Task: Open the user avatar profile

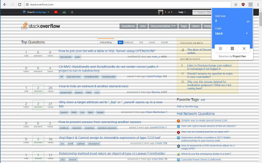Action: 160,12
